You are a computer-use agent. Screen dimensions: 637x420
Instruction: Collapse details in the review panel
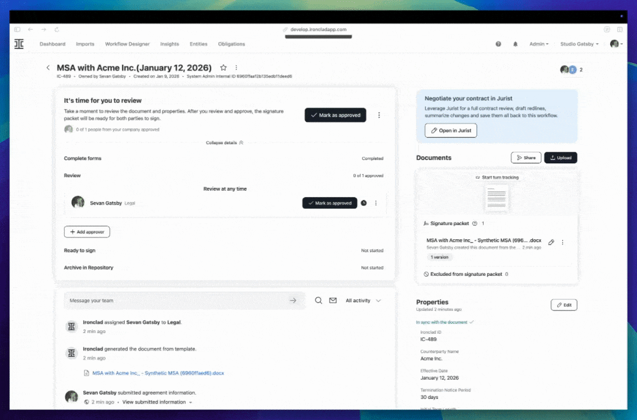pos(225,142)
